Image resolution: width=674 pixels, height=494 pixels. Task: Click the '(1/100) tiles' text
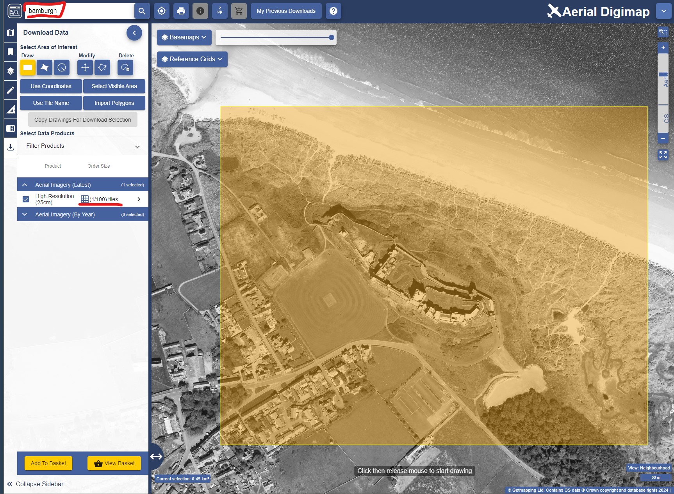coord(104,199)
